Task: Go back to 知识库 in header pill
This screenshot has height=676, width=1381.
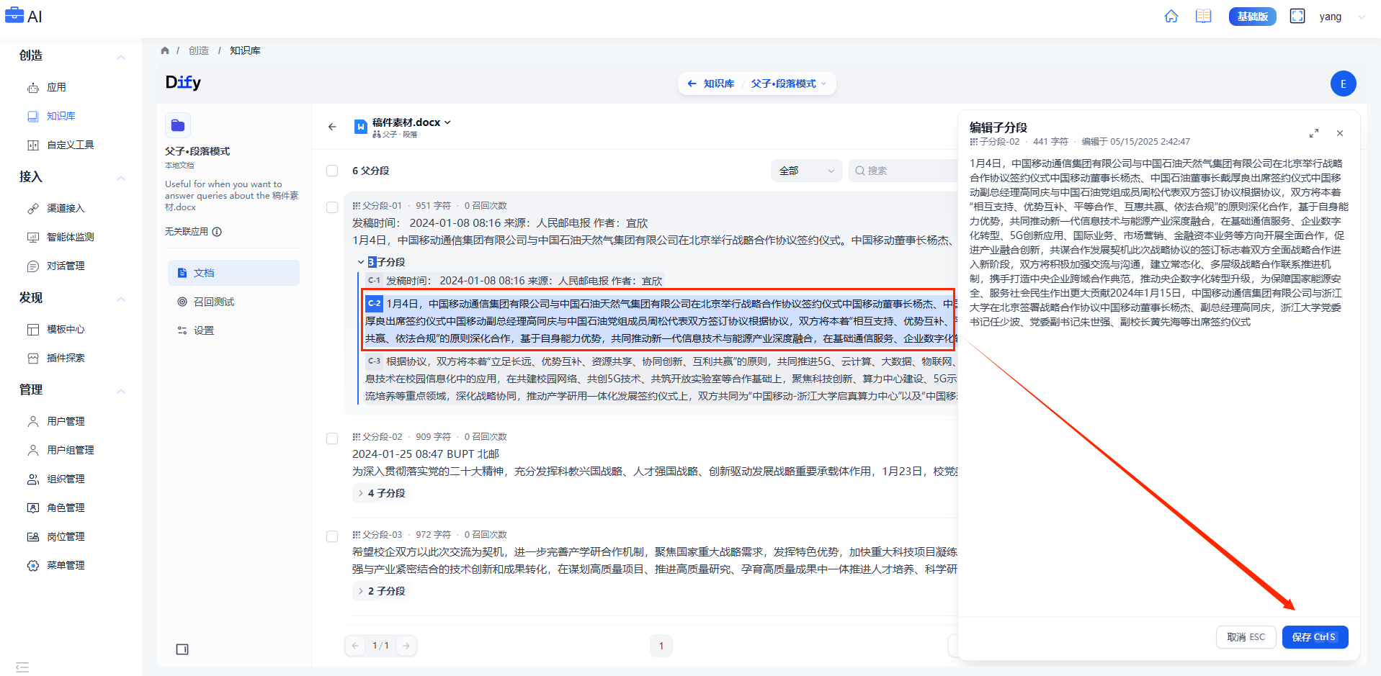Action: (712, 84)
